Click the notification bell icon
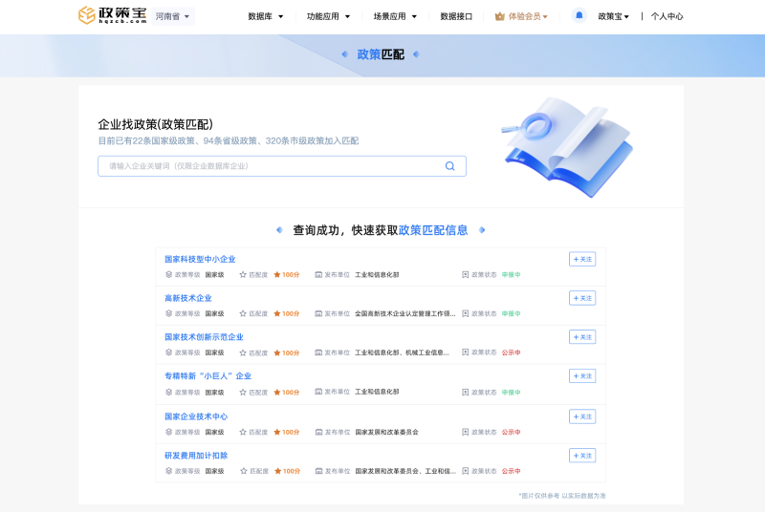Screen dimensions: 765x512 point(579,15)
